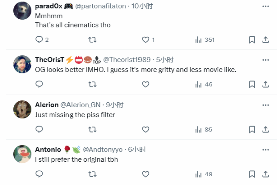The height and width of the screenshot is (185, 277).
Task: Like TheOrisT's 'OG looks better' tweet
Action: pyautogui.click(x=146, y=84)
